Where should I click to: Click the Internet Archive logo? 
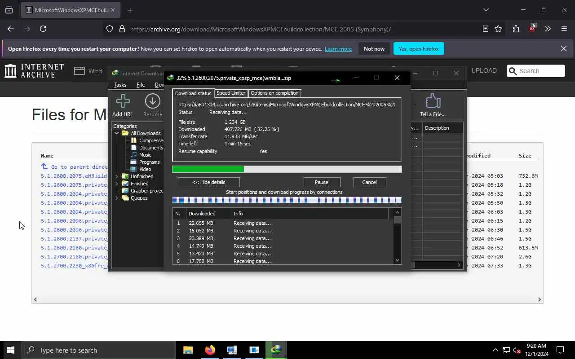pyautogui.click(x=34, y=71)
